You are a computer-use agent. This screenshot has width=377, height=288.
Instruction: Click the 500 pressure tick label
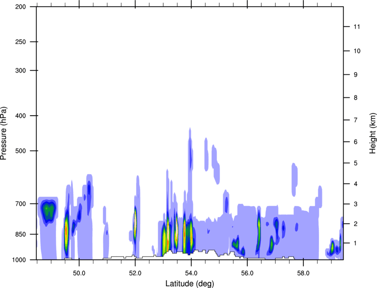pyautogui.click(x=20, y=151)
